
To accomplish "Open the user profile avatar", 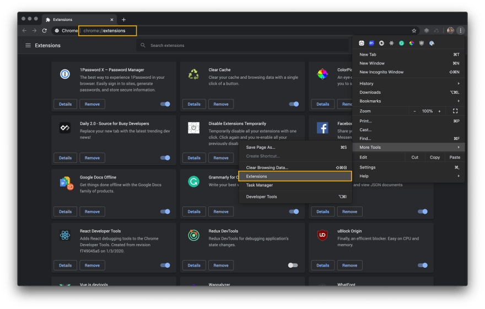I will coord(450,30).
